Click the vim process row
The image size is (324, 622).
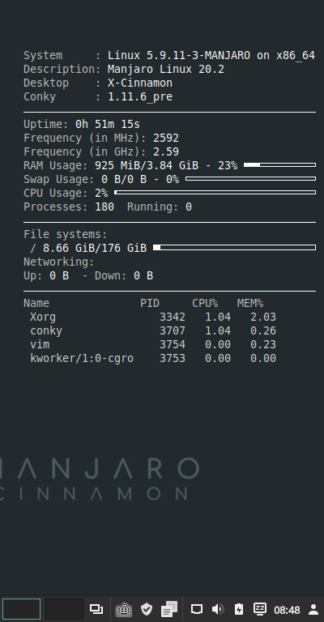[x=152, y=344]
